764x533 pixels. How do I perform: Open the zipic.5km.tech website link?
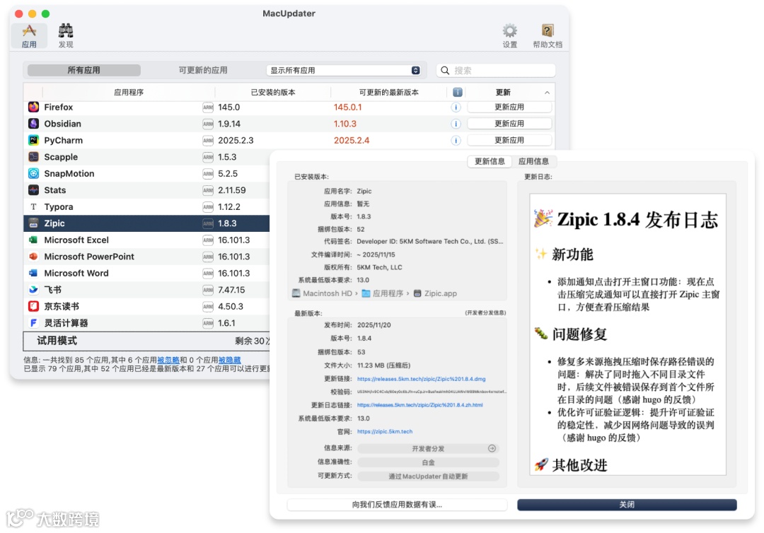point(384,431)
